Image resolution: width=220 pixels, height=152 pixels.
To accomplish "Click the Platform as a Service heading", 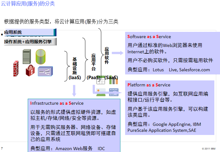I will 149,85.
